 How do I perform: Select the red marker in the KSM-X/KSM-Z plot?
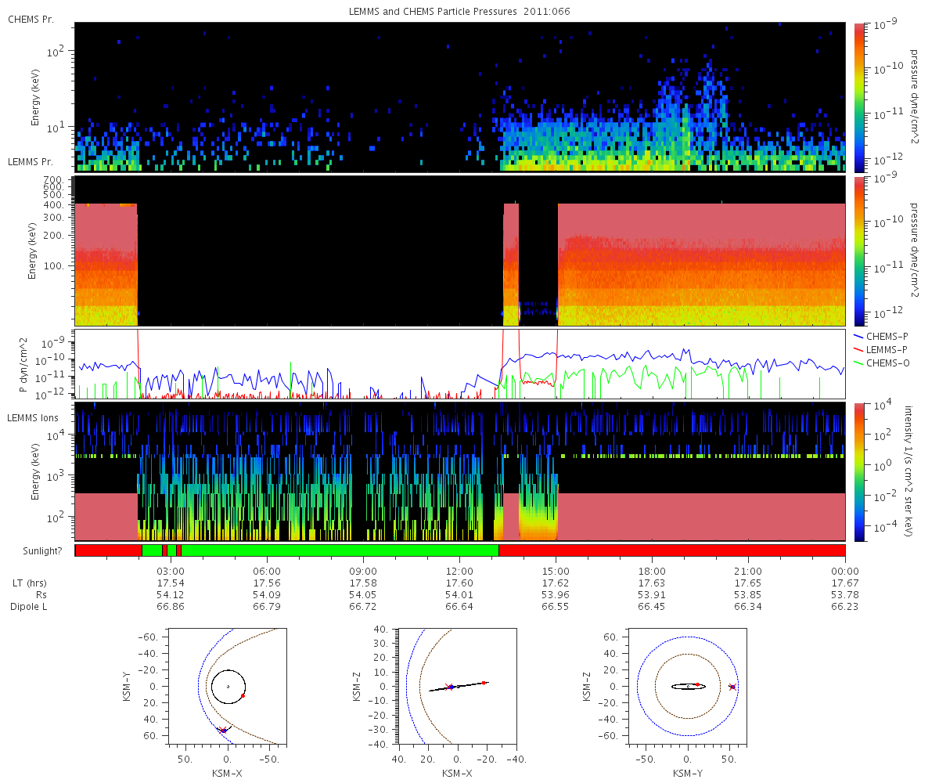[x=484, y=683]
